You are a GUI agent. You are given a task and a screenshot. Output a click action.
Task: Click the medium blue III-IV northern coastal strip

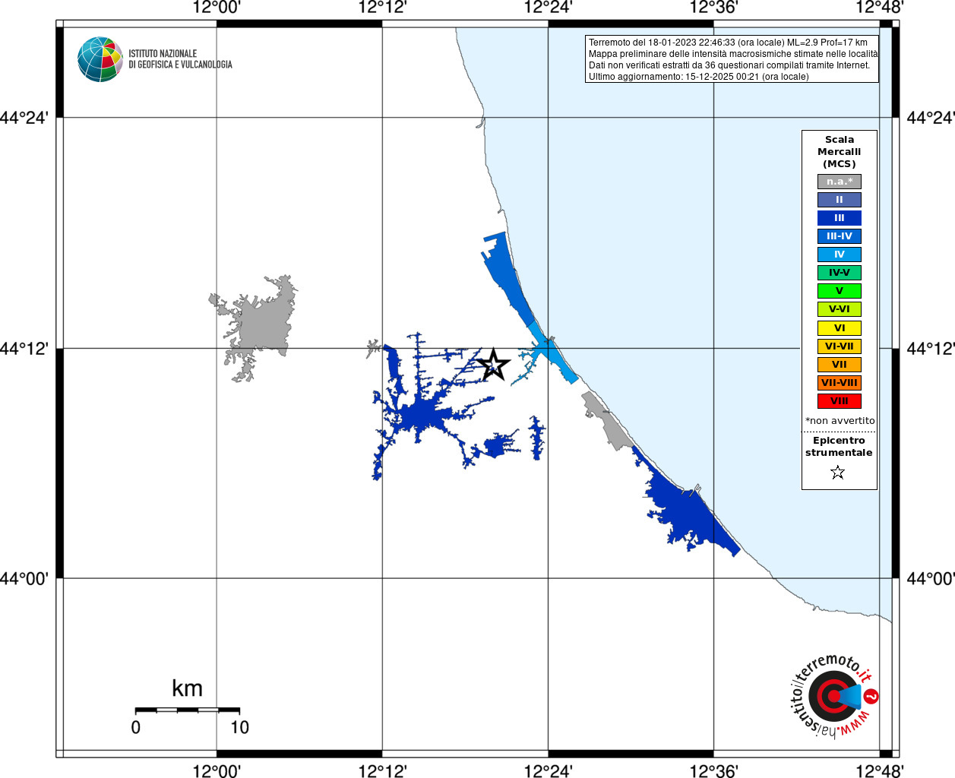tap(508, 277)
